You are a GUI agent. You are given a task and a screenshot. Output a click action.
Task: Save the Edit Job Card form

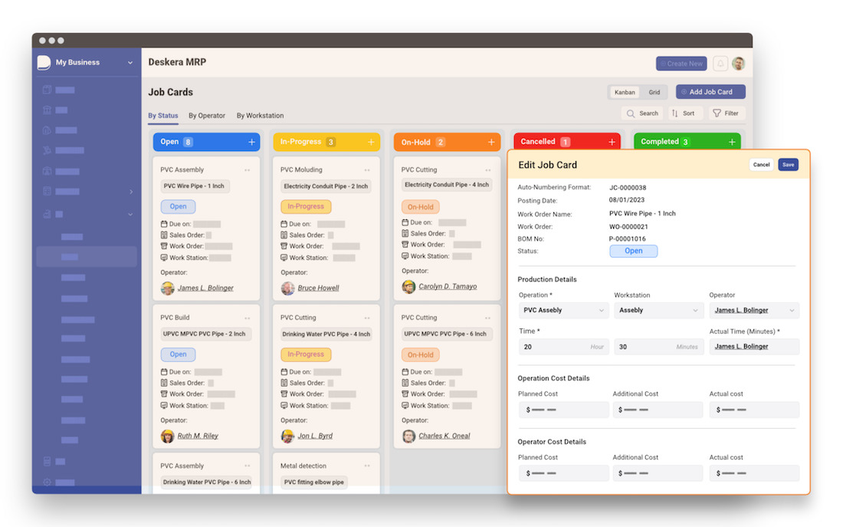788,165
